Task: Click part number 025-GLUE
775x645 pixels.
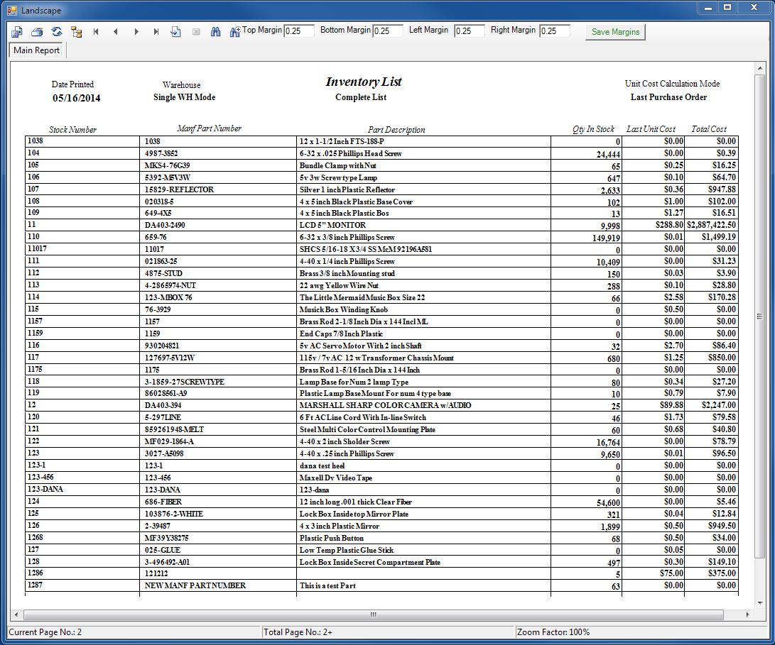Action: [x=163, y=550]
